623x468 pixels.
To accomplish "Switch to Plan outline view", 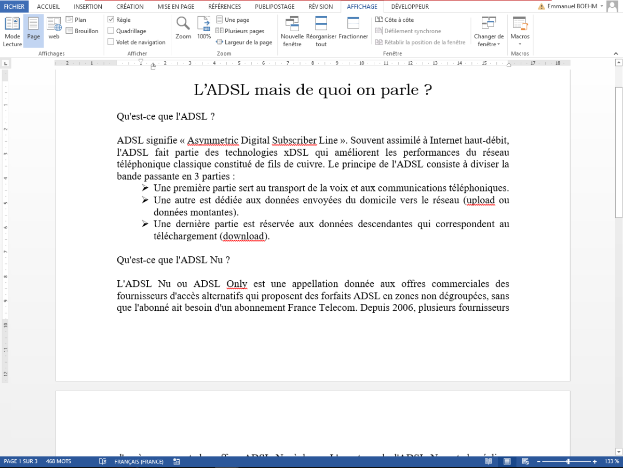I will pos(76,20).
